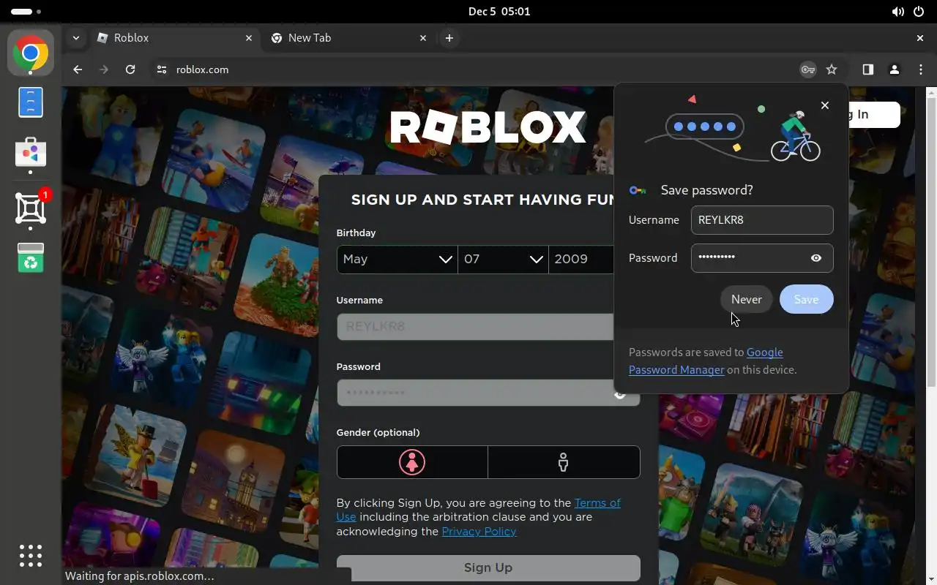The width and height of the screenshot is (937, 585).
Task: Click the volume icon in top bar
Action: click(x=897, y=12)
